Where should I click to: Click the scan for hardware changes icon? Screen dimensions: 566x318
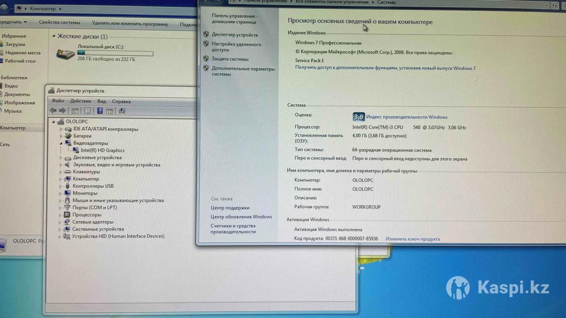pos(122,111)
